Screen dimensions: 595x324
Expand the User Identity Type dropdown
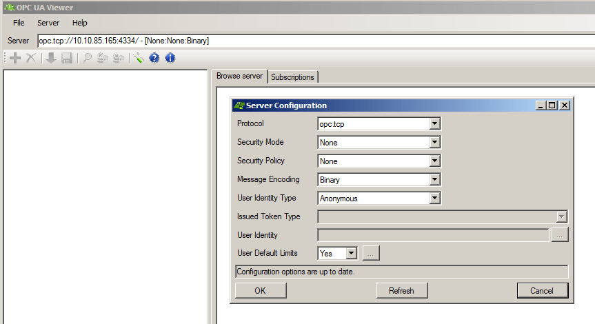(x=434, y=199)
